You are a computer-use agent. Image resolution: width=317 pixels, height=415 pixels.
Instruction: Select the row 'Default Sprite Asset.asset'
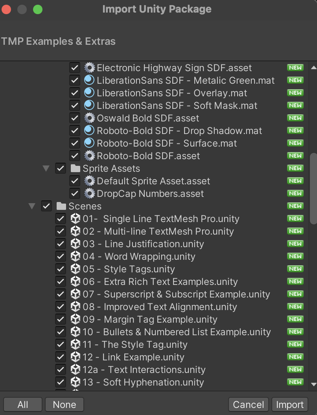tap(154, 181)
